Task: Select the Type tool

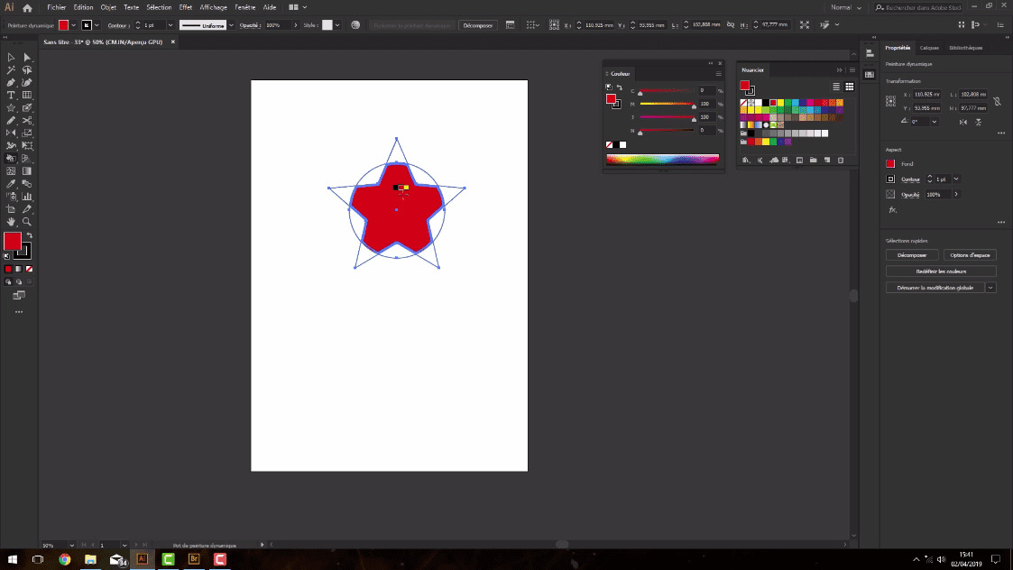Action: click(x=10, y=94)
